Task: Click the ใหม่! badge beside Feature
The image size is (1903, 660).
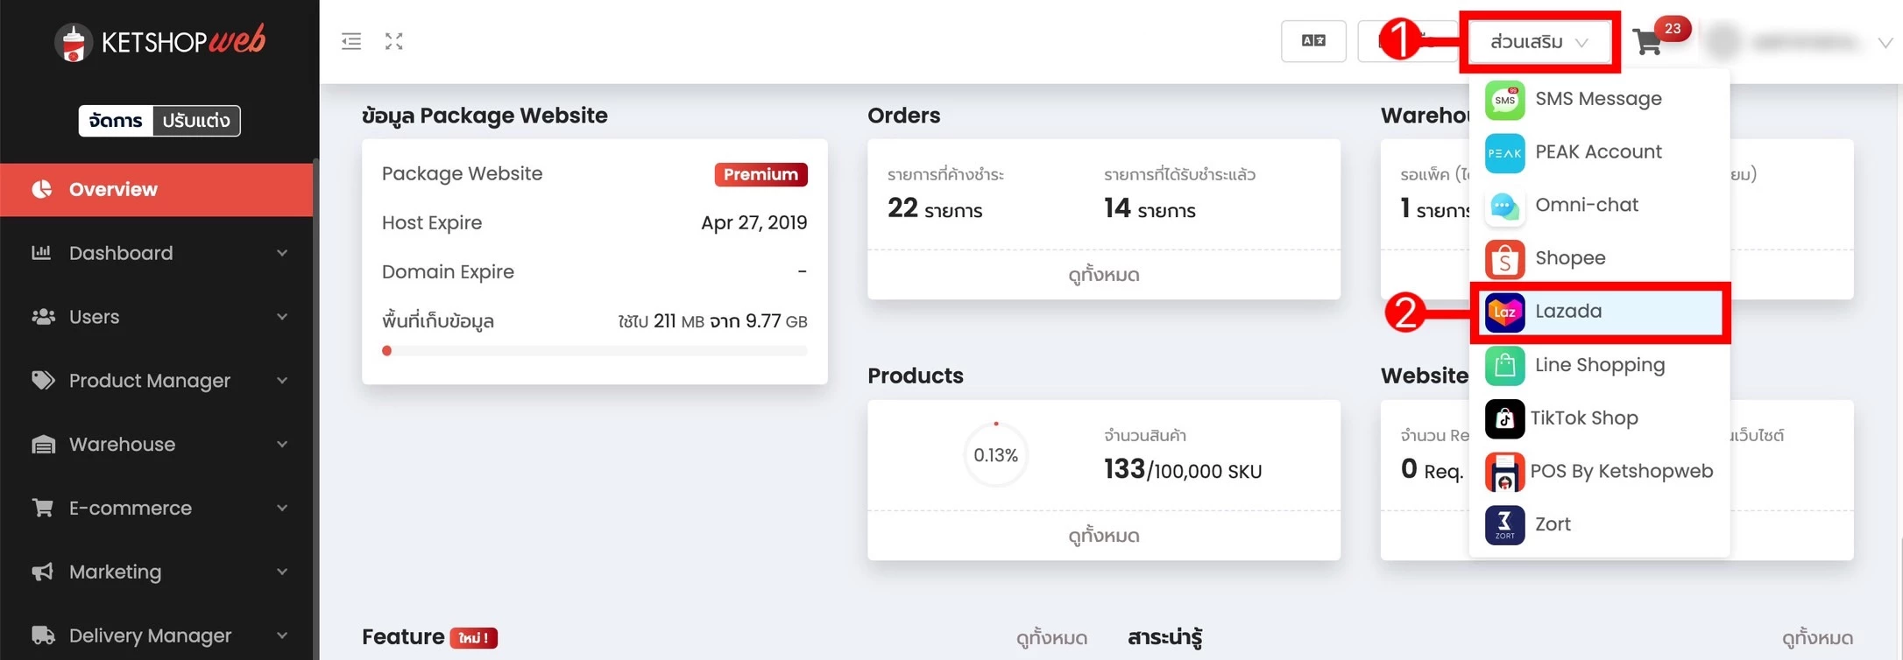Action: 474,638
